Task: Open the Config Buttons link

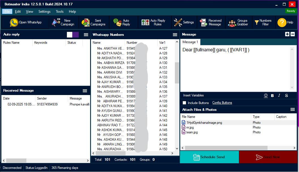Action: click(x=222, y=103)
